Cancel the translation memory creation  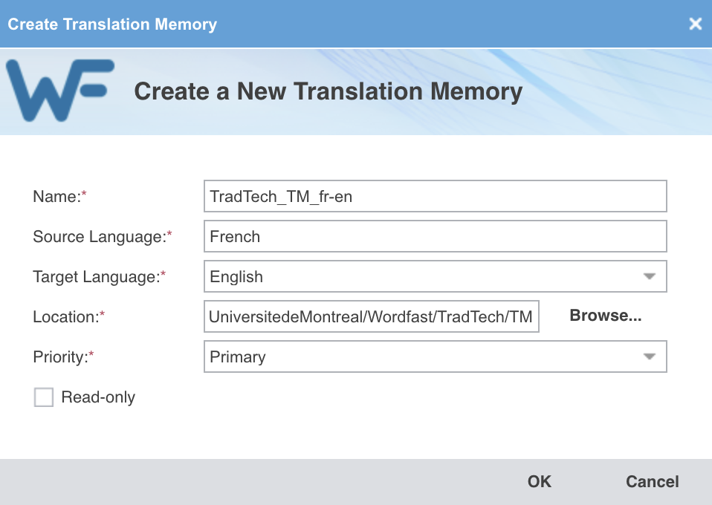pos(652,481)
